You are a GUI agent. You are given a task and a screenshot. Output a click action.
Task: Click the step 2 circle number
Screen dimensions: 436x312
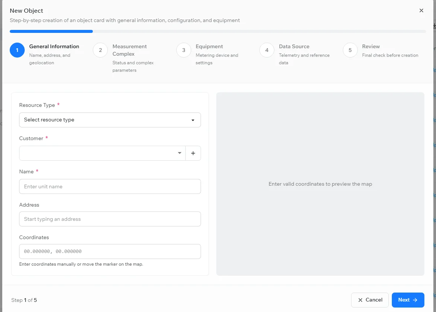(x=100, y=50)
